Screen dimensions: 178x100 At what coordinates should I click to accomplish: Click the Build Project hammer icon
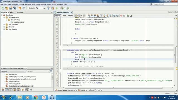point(48,8)
